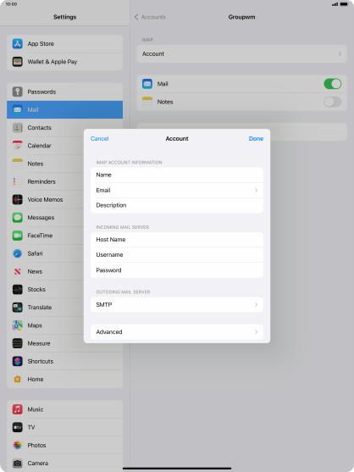This screenshot has width=354, height=472.
Task: Click the Host Name field
Action: pos(177,240)
